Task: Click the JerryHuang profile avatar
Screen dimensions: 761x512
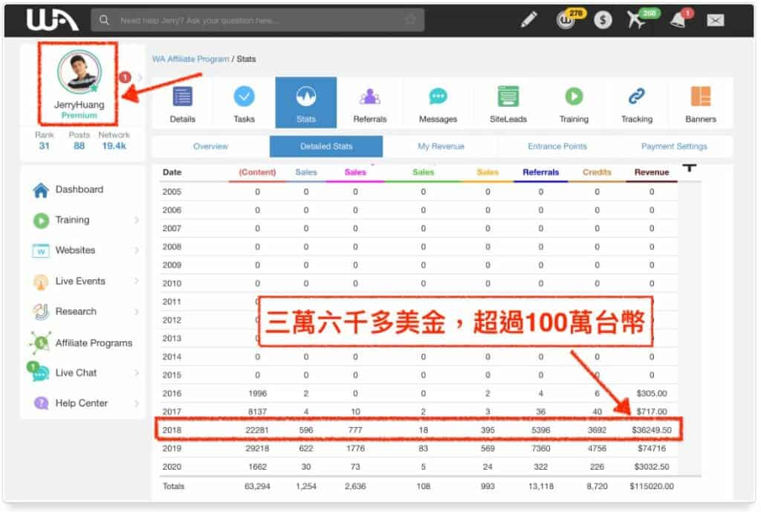Action: [79, 72]
